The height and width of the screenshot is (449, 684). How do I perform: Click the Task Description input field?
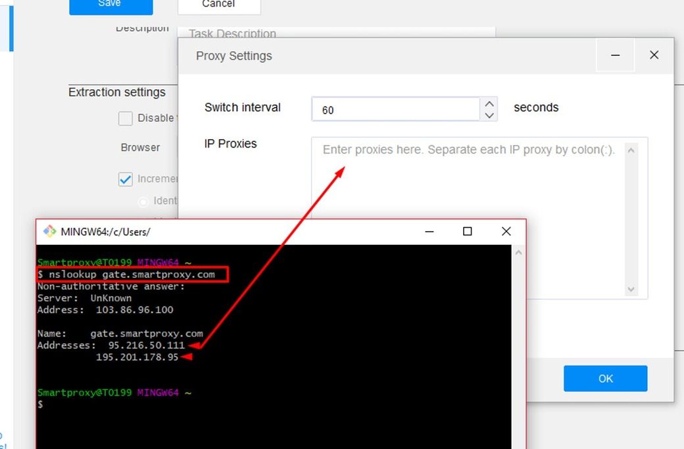pos(336,33)
